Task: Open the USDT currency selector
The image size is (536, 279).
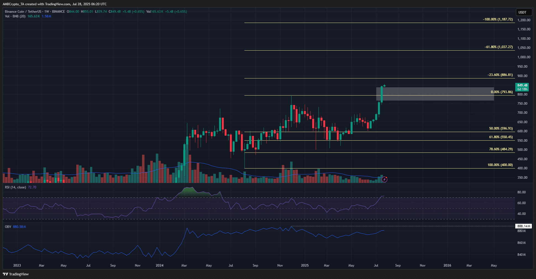Action: pyautogui.click(x=524, y=12)
